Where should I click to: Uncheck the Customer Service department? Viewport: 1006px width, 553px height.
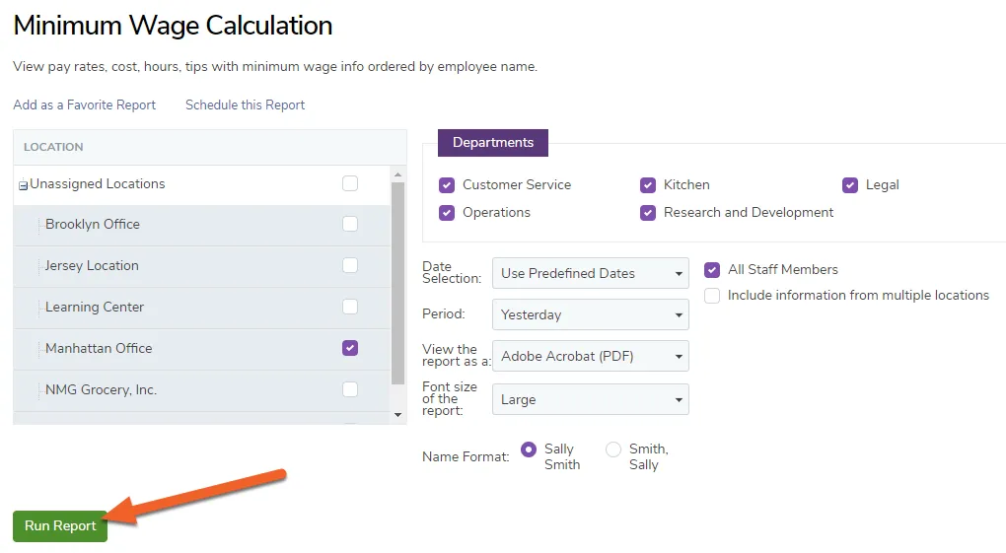coord(447,184)
